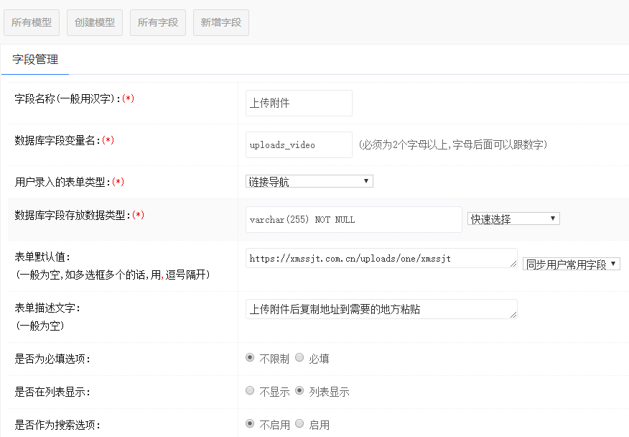
Task: Switch to the 字段管理 tab
Action: 35,60
